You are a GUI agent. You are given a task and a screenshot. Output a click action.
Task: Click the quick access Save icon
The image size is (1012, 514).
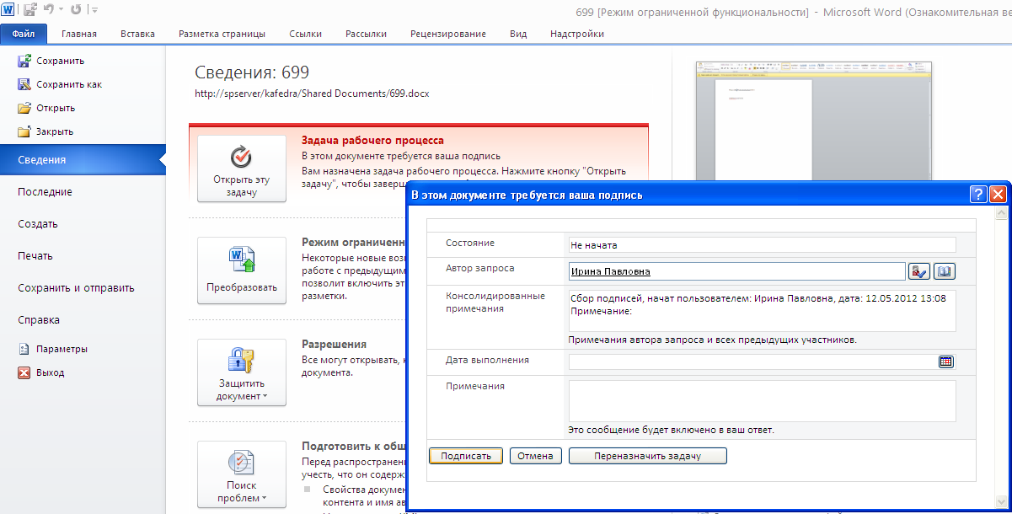pyautogui.click(x=30, y=9)
